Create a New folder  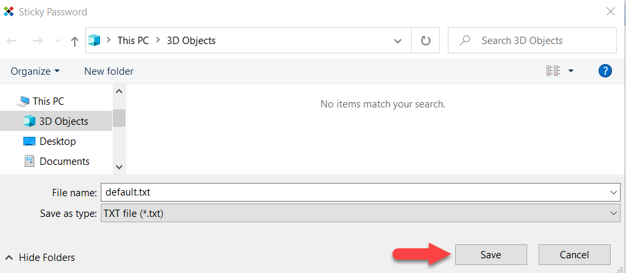point(109,71)
